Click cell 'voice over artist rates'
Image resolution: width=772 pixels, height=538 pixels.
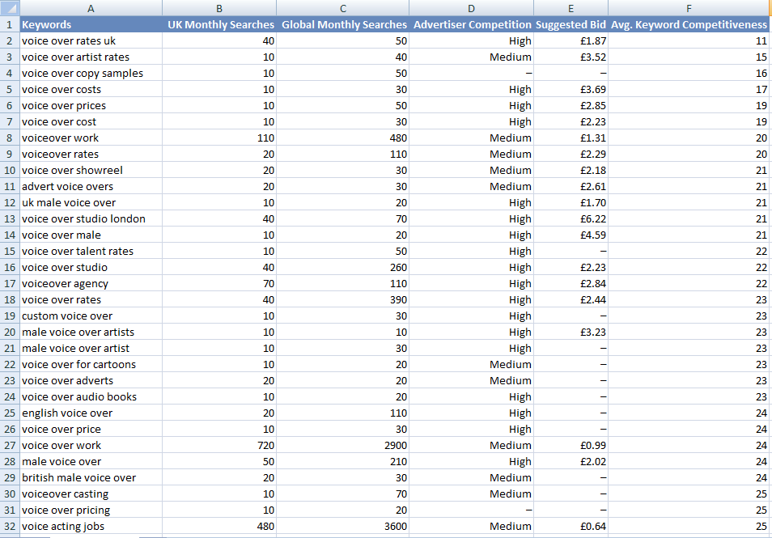(91, 57)
